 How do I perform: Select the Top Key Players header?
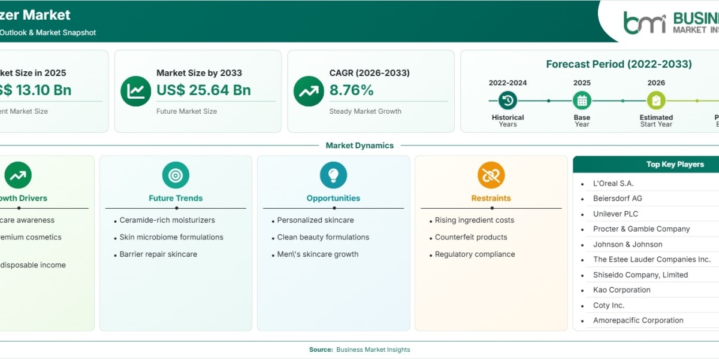(675, 164)
